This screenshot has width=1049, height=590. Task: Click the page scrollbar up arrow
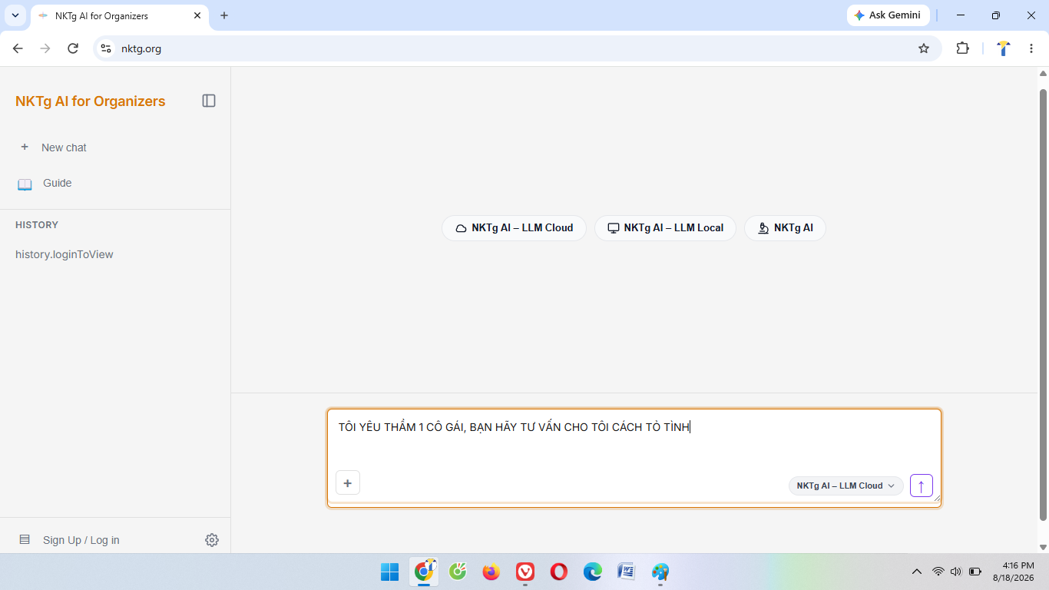coord(1043,74)
